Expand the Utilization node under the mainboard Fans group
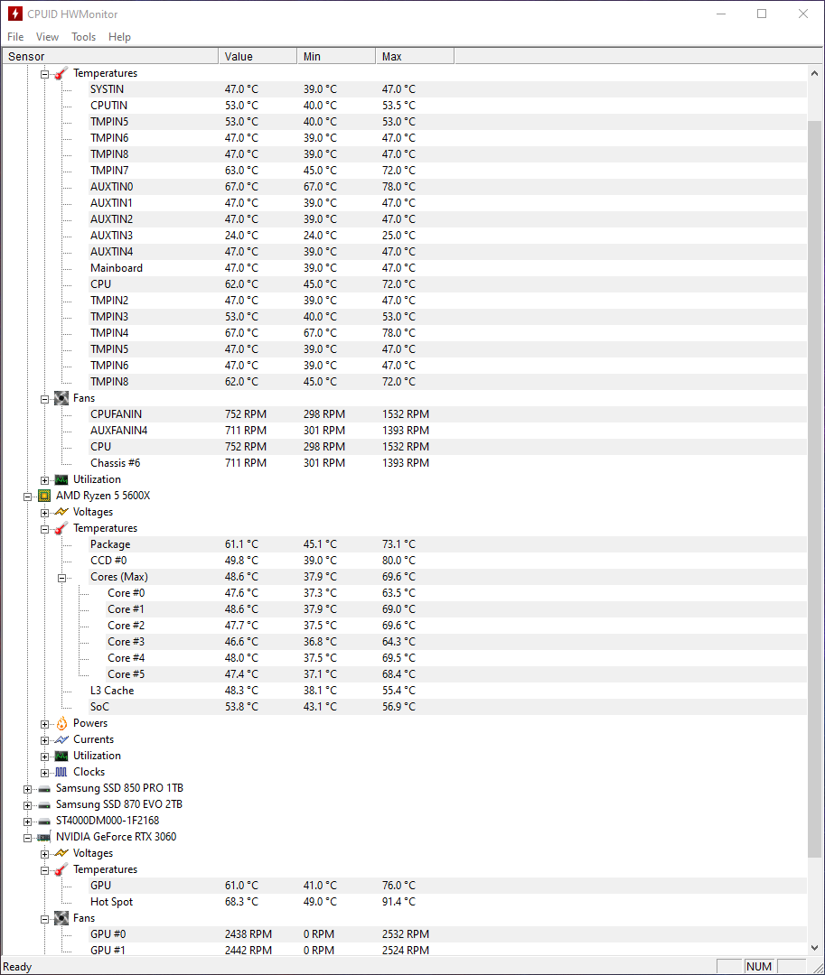The image size is (825, 975). tap(45, 480)
